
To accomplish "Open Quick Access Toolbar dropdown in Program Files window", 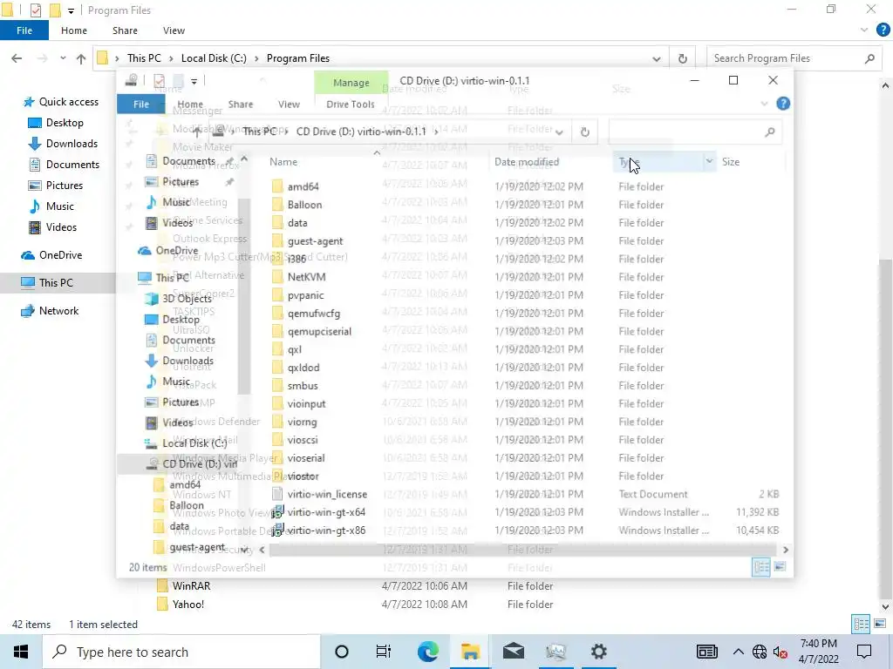I will coord(71,10).
